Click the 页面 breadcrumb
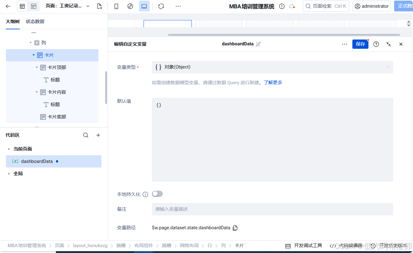This screenshot has width=413, height=253. pos(59,246)
